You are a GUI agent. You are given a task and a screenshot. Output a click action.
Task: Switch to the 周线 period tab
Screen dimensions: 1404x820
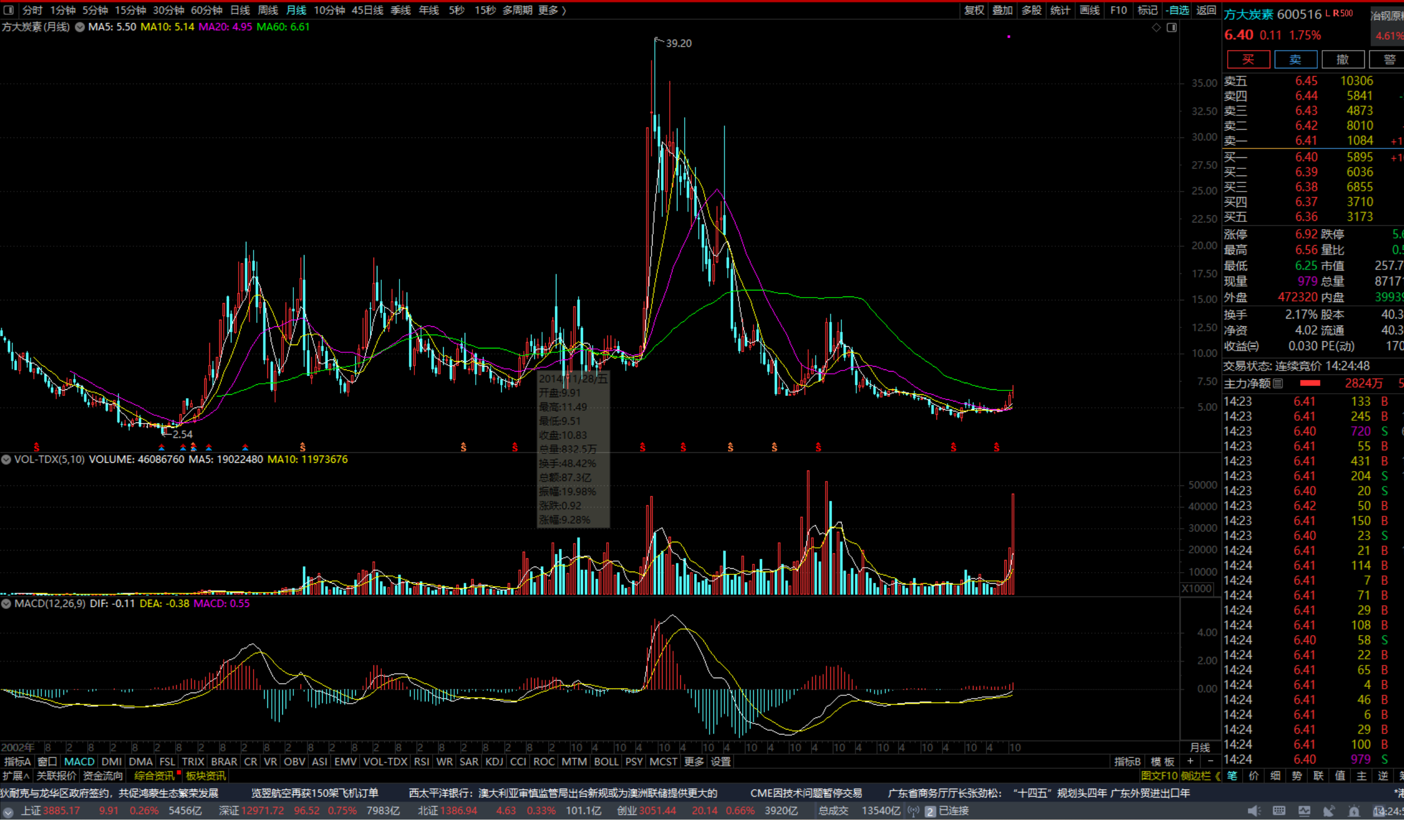[267, 10]
